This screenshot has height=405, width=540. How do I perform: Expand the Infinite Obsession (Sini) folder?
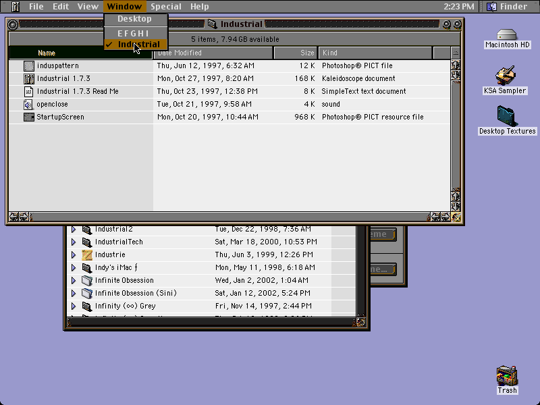74,293
